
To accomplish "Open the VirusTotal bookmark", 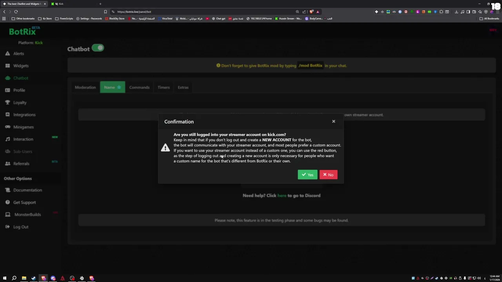I will (165, 18).
